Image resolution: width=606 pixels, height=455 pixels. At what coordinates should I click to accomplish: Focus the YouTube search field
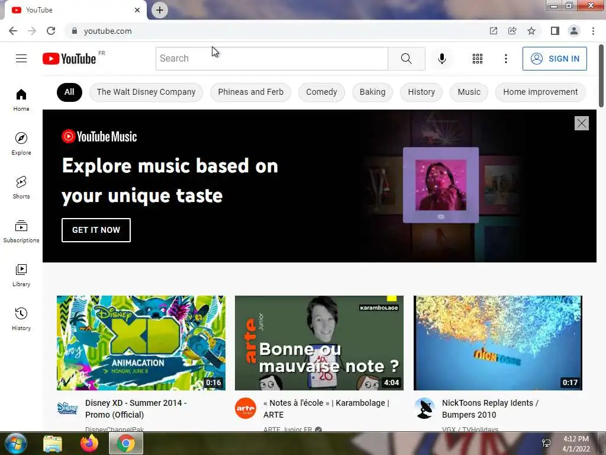coord(272,59)
